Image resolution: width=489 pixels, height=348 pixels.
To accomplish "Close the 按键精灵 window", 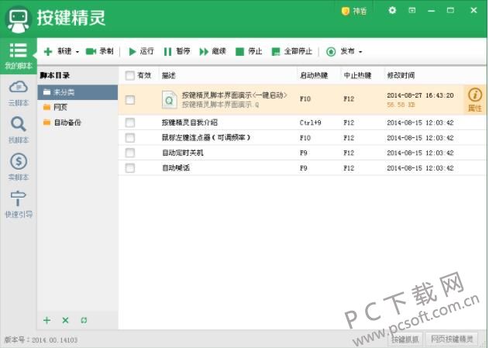I will point(474,10).
